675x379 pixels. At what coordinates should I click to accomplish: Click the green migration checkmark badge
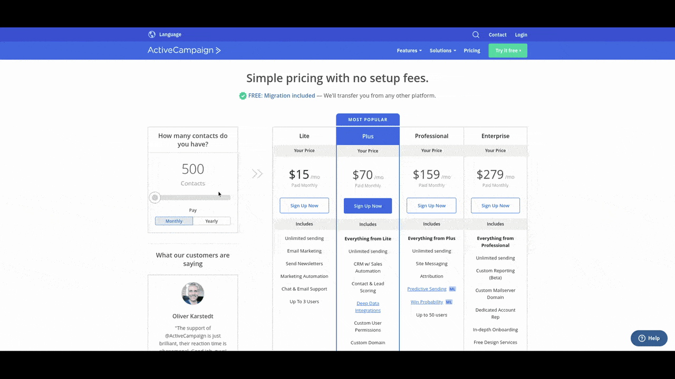pos(243,96)
